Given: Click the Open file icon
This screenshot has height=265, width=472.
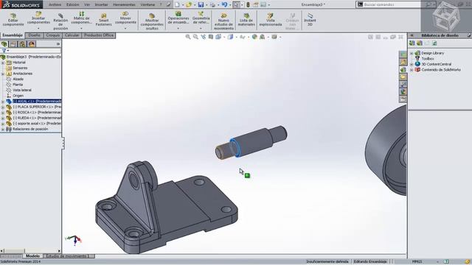Looking at the screenshot, I should pos(189,4).
